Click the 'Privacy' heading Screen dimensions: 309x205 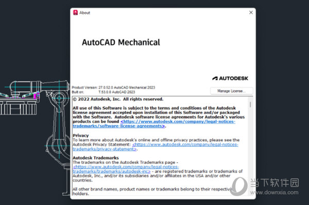[x=81, y=135]
